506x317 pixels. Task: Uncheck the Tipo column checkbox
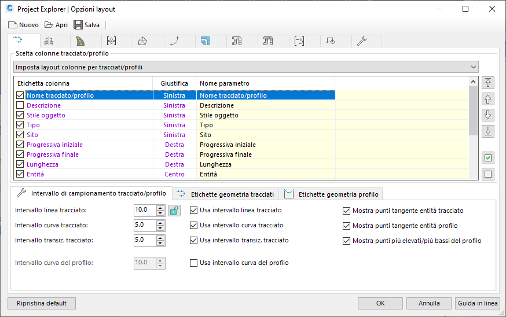pyautogui.click(x=20, y=125)
